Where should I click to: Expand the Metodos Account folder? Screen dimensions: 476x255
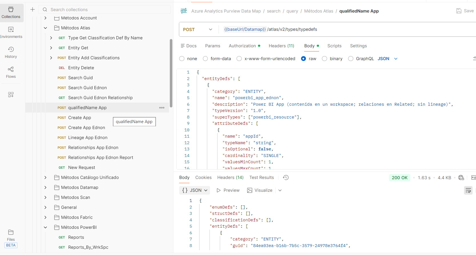pyautogui.click(x=45, y=18)
